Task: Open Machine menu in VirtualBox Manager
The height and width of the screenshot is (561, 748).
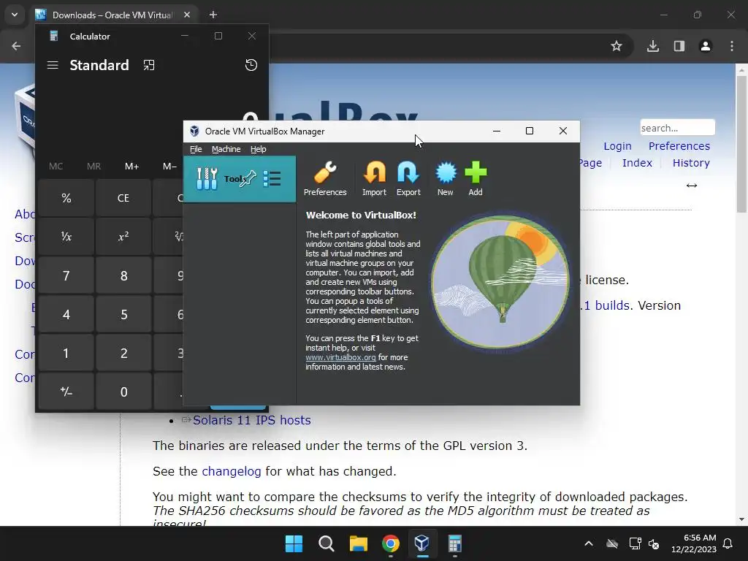Action: pyautogui.click(x=226, y=149)
